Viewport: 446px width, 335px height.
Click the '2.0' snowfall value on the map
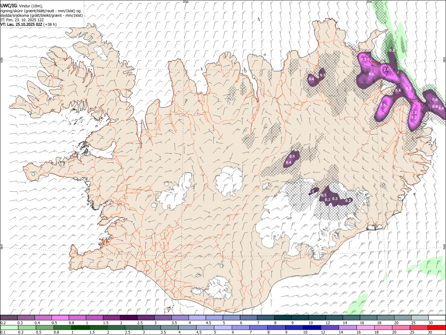point(386,70)
